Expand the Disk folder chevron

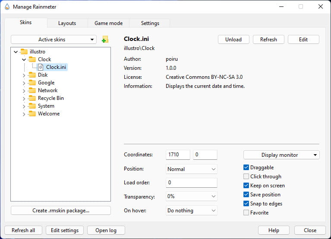click(x=24, y=75)
